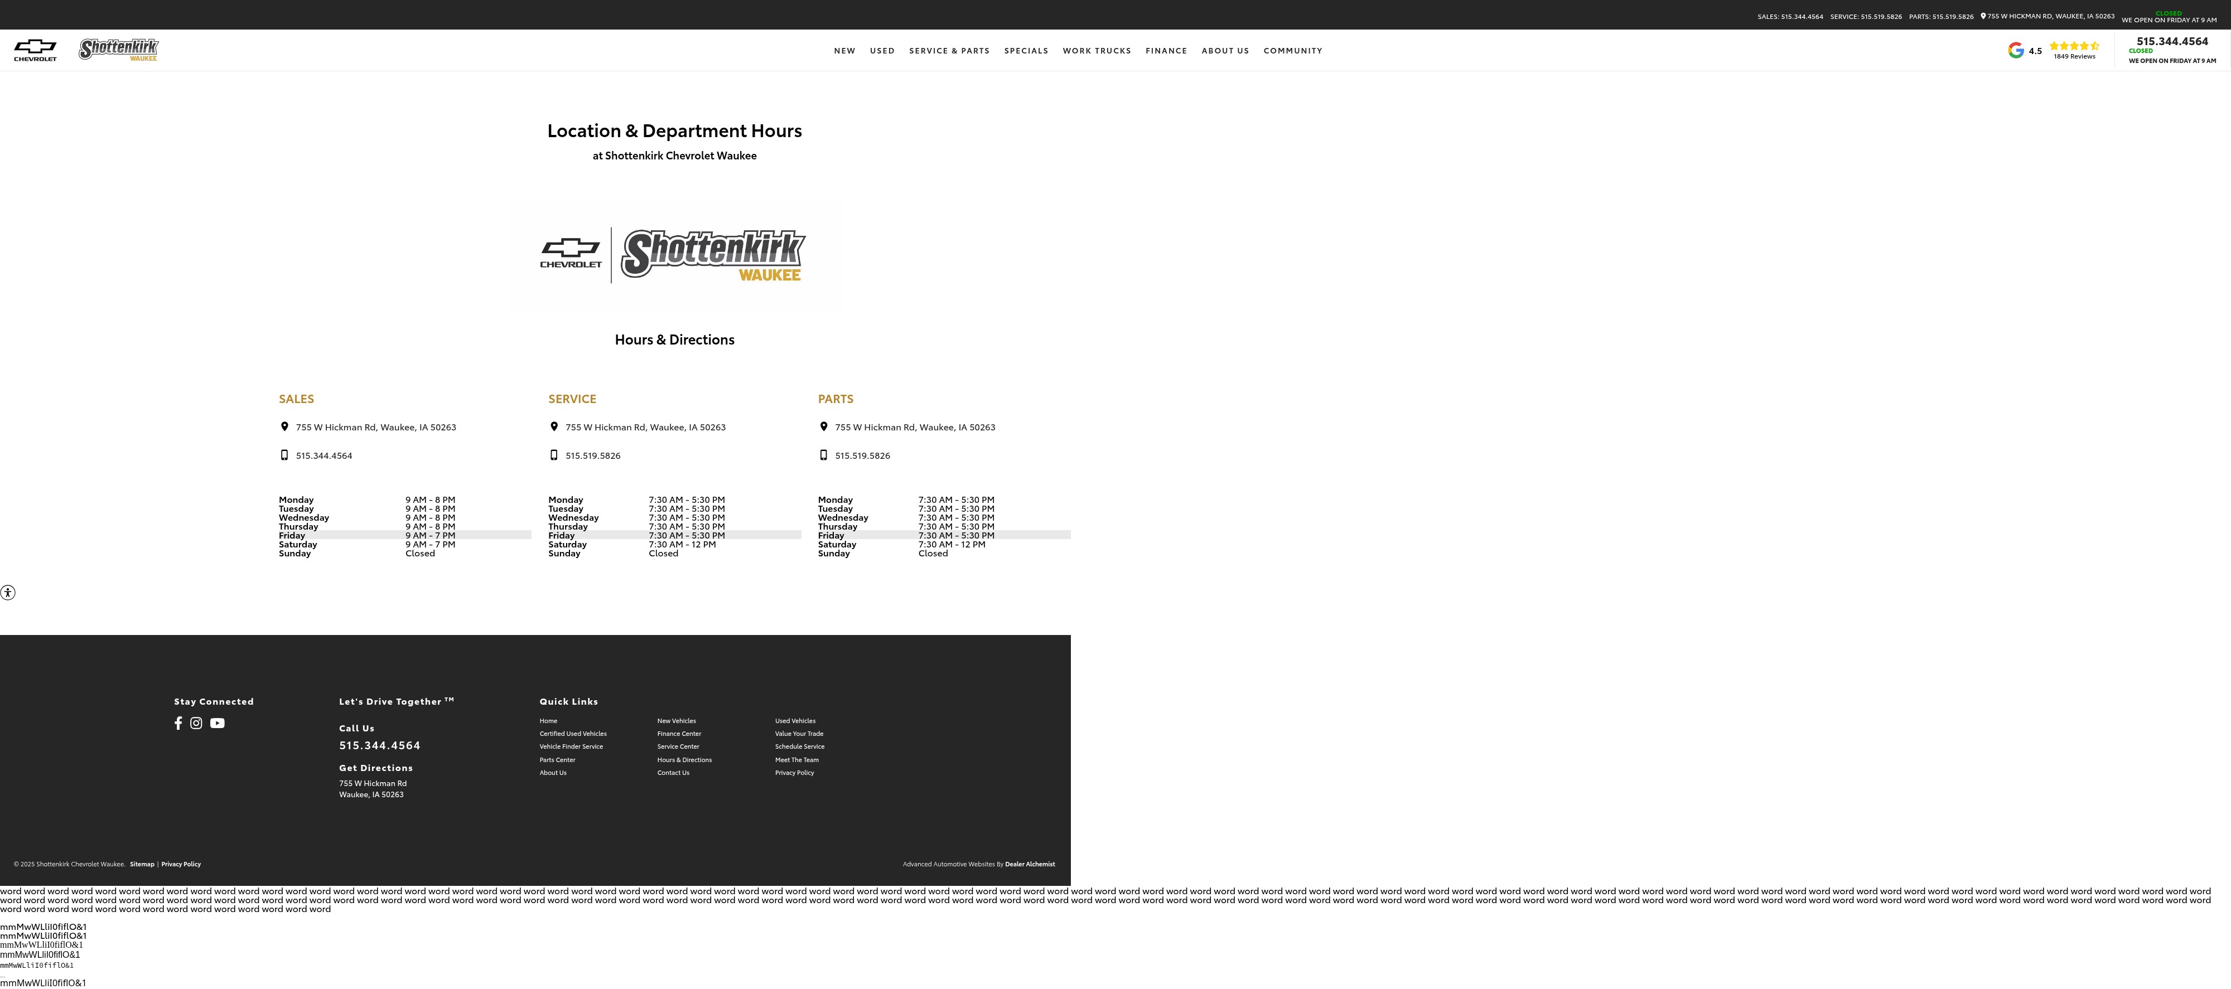
Task: Open the Parts Center quick link
Action: pos(557,759)
